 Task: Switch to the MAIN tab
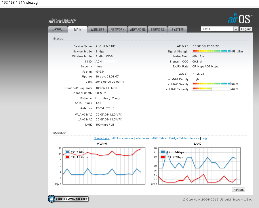(78, 29)
